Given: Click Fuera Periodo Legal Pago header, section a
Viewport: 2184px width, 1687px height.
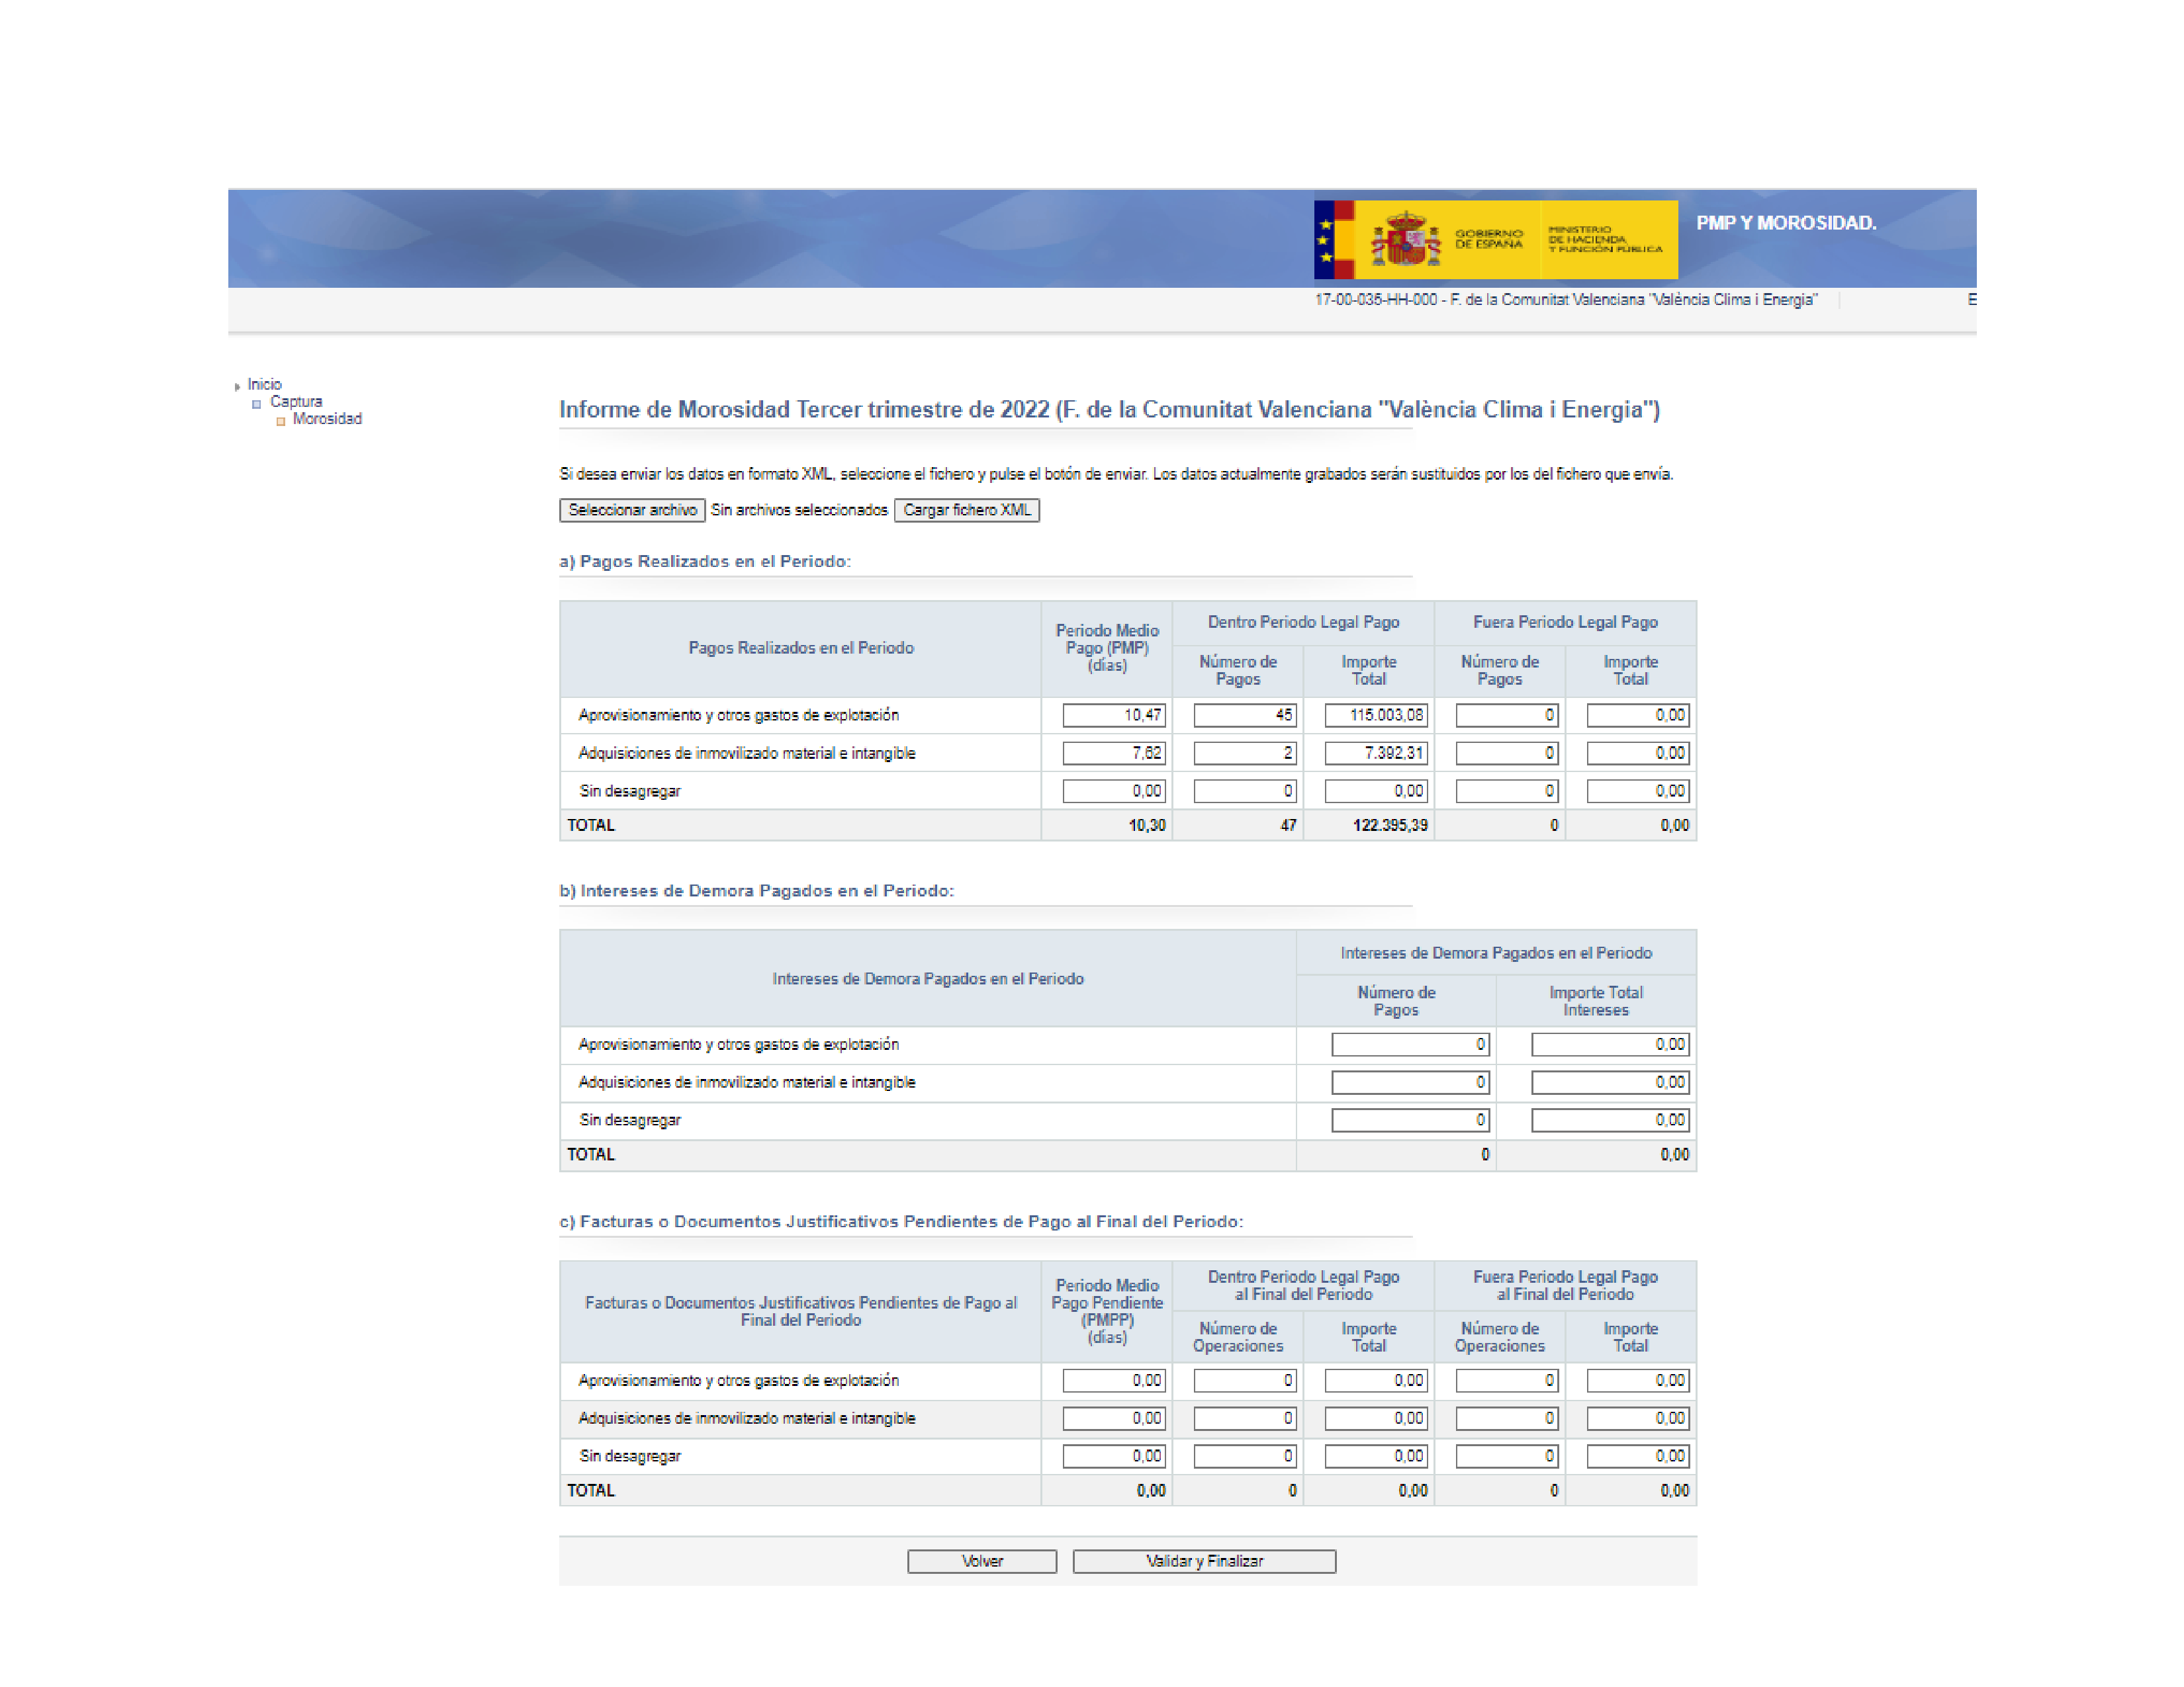Looking at the screenshot, I should 1565,622.
